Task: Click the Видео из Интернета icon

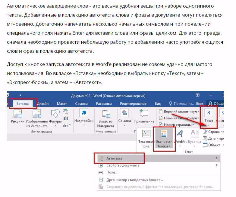Action: point(106,114)
